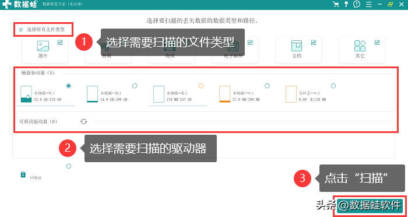
Task: Open the help question mark icon
Action: 357,5
